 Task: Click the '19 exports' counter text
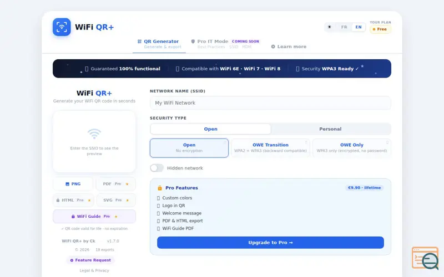click(105, 250)
